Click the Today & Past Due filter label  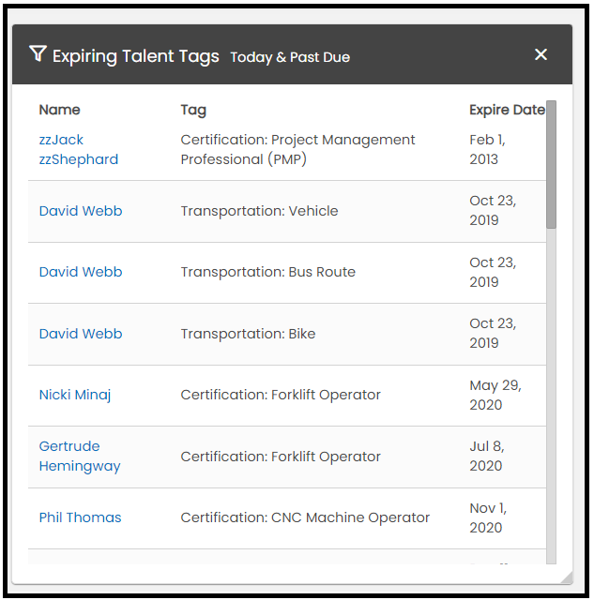pos(290,57)
